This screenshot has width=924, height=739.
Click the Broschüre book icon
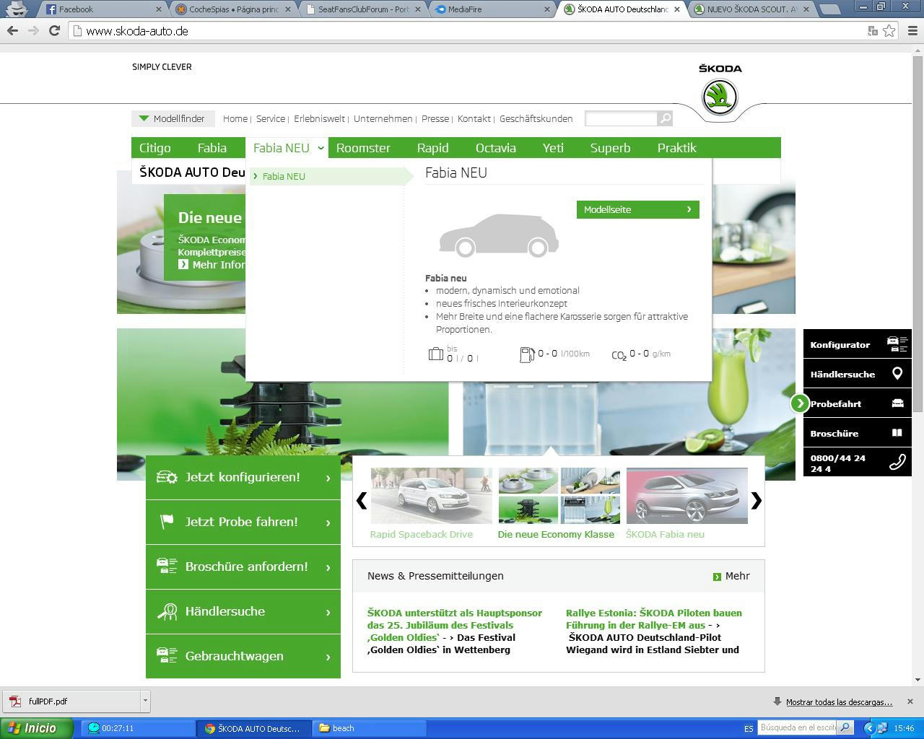897,433
